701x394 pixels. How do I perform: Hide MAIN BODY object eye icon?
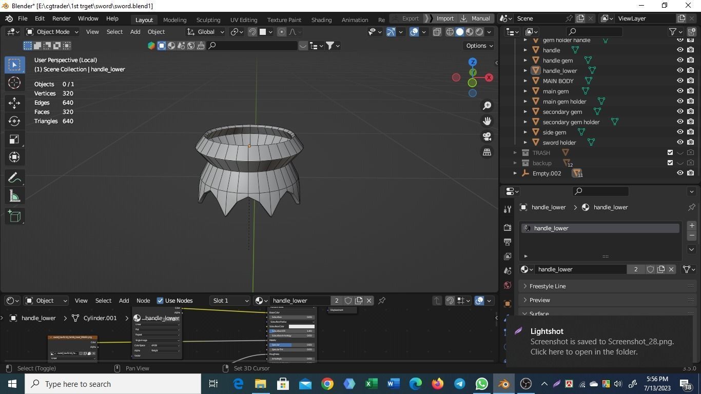coord(680,81)
